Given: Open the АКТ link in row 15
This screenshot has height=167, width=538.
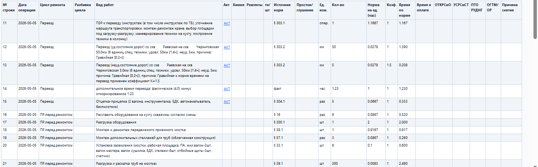Looking at the screenshot, I should coord(227,102).
